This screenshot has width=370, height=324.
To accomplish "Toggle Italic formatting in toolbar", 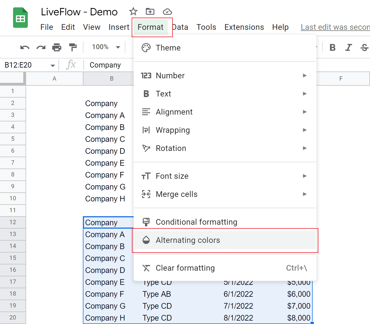I will tap(349, 47).
